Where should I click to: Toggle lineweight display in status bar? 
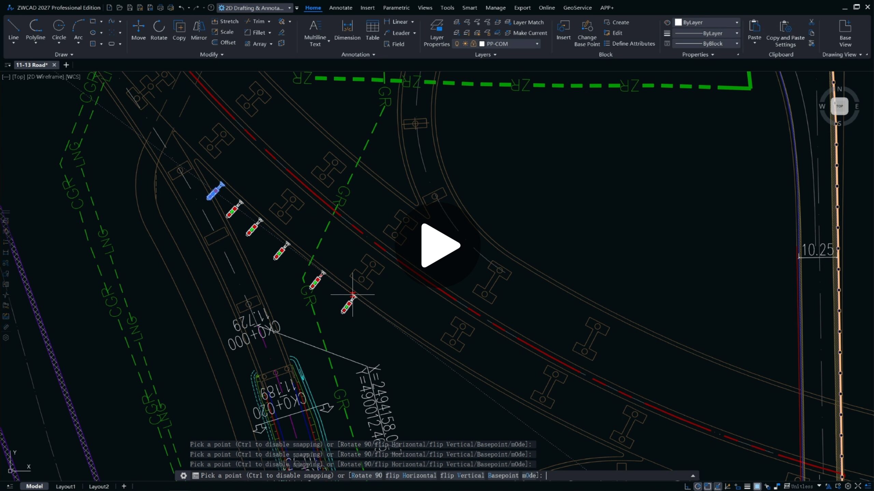coord(747,486)
